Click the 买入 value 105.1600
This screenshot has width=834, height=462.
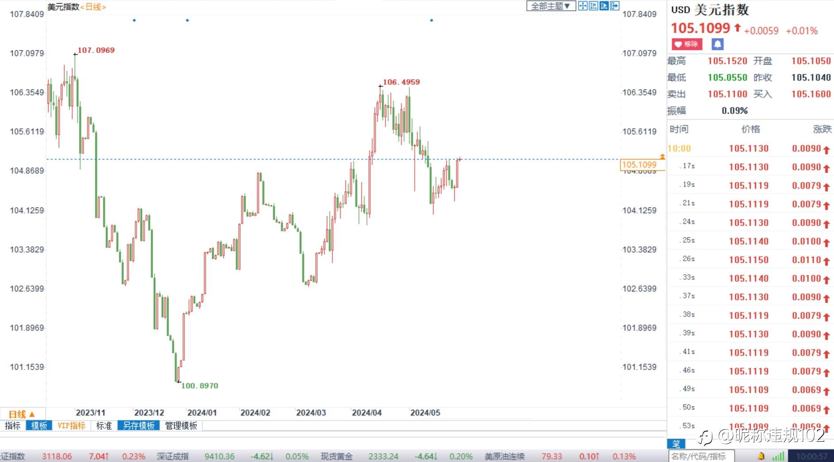click(811, 94)
